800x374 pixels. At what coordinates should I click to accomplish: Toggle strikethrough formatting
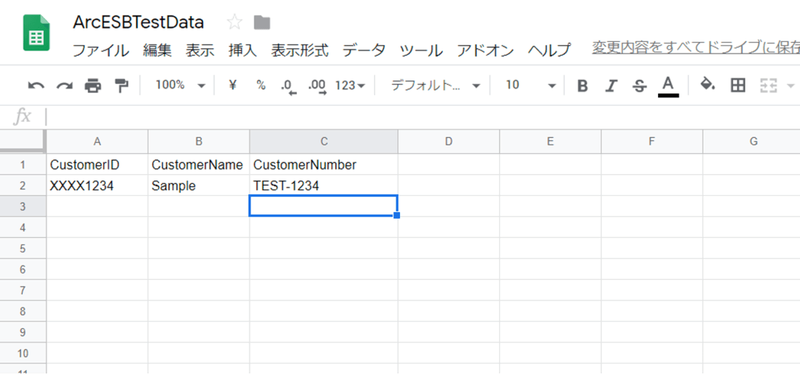click(x=639, y=85)
